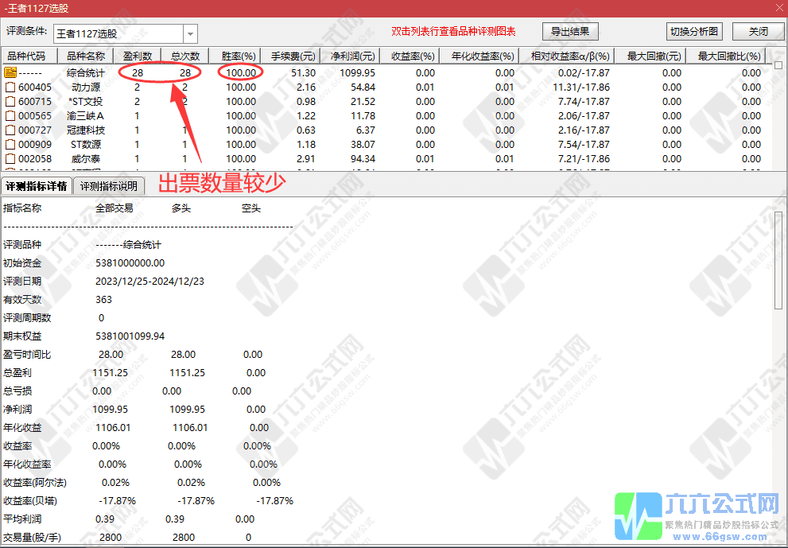Tick the checkbox next to 冠捷科技
Viewport: 788px width, 548px height.
point(9,130)
